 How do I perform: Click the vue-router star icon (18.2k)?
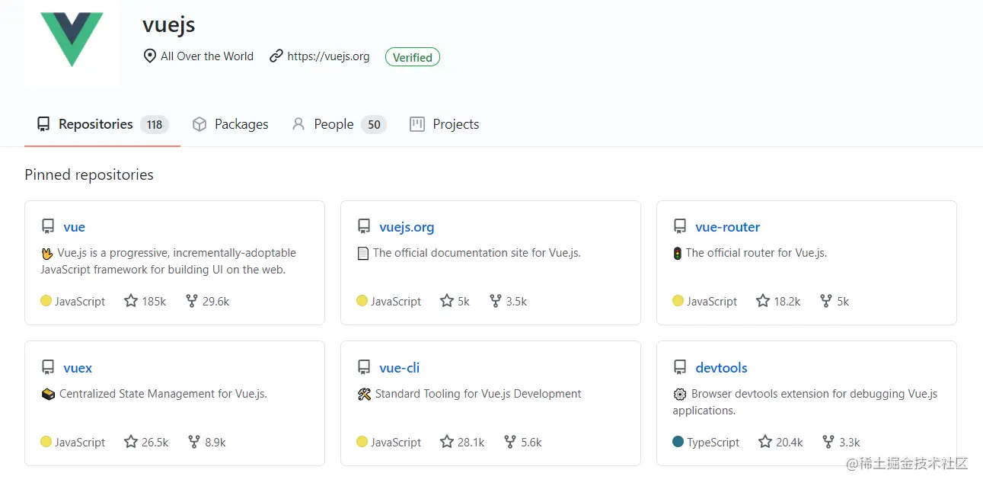coord(763,301)
